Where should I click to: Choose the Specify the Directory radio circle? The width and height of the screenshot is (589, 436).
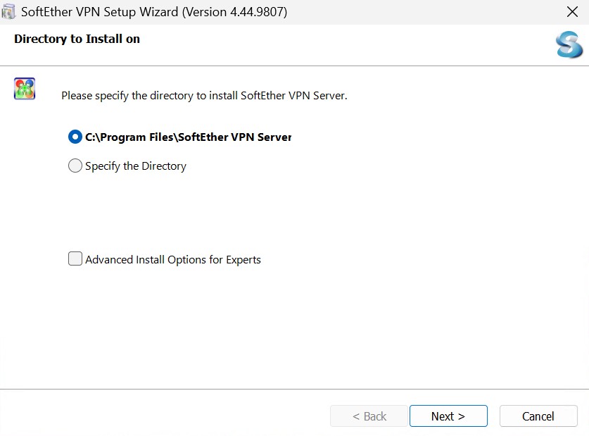75,166
